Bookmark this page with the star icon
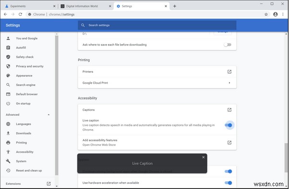 [x=266, y=14]
